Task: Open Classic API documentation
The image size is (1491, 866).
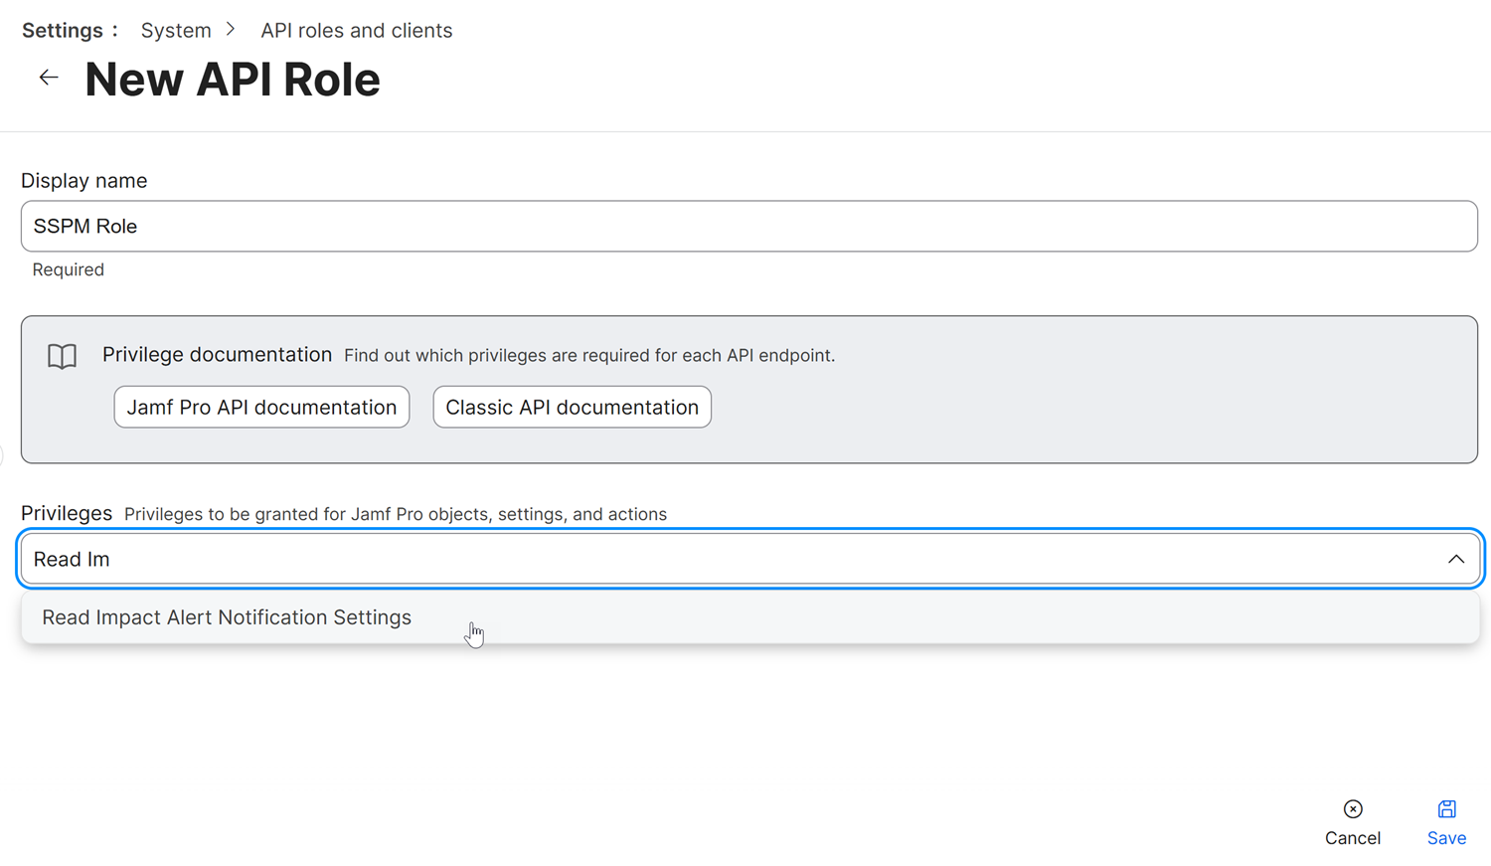Action: (x=572, y=408)
